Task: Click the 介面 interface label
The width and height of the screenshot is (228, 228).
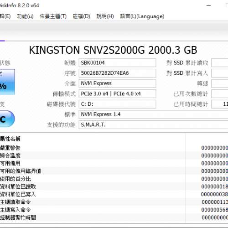Action: [70, 83]
